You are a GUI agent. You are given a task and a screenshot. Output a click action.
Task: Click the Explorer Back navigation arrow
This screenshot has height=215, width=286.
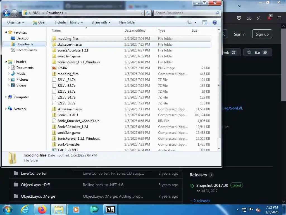7,13
